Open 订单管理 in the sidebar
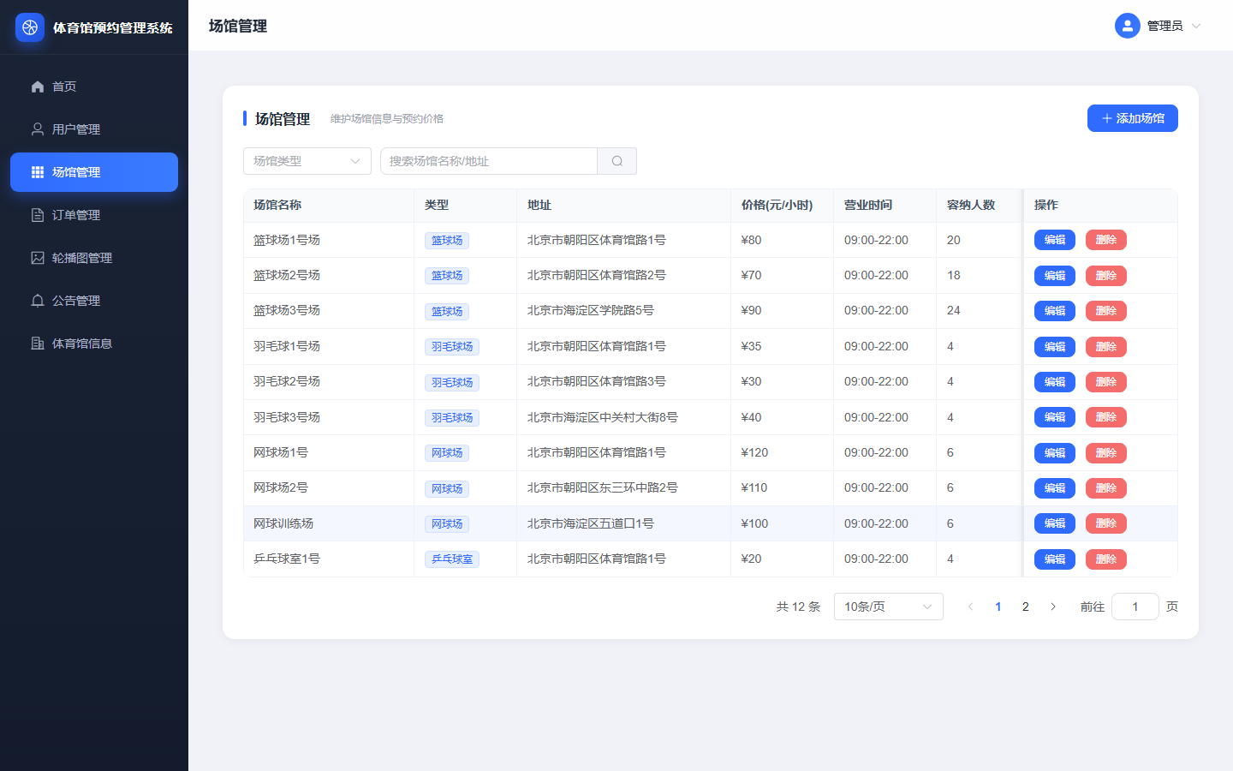The width and height of the screenshot is (1233, 771). coord(94,215)
